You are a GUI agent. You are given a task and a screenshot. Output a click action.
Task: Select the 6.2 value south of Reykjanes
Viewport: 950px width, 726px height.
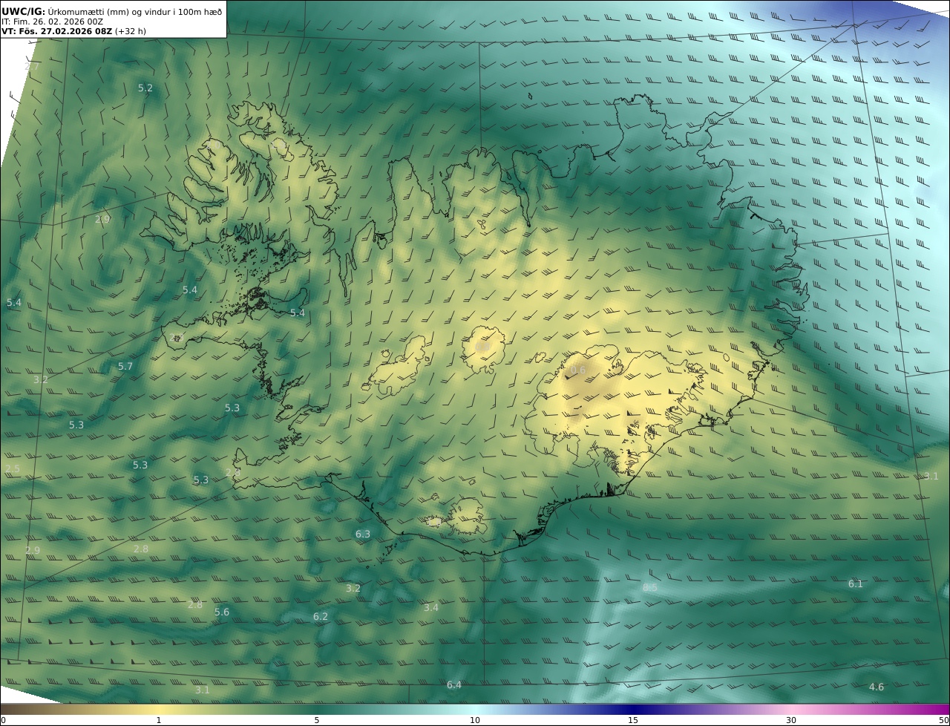(321, 616)
